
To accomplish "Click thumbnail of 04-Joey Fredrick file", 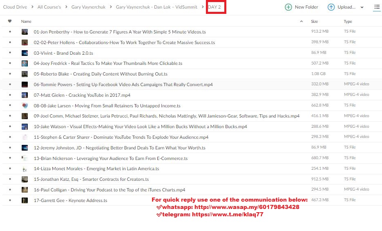I will tap(25, 64).
